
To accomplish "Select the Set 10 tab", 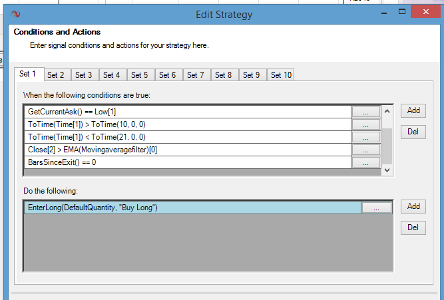I will click(282, 75).
